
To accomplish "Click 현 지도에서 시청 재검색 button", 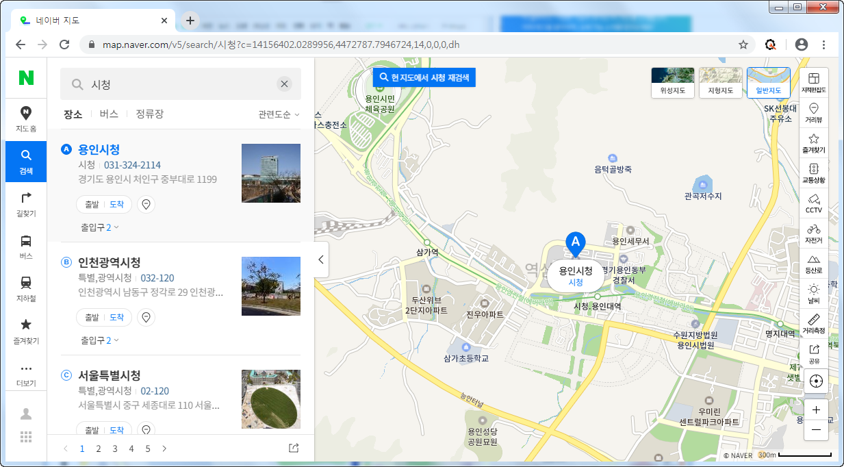I will pyautogui.click(x=424, y=77).
